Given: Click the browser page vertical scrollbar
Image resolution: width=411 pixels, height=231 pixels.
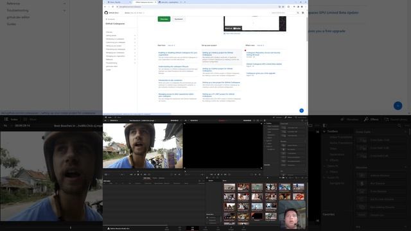Looking at the screenshot, I should (x=307, y=29).
